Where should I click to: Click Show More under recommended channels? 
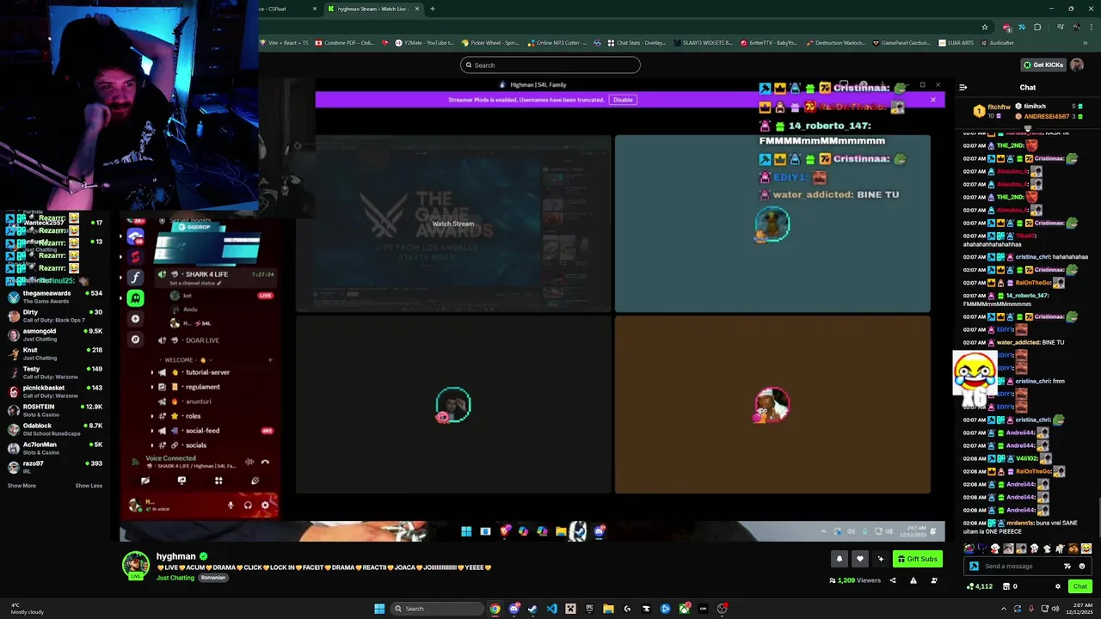pos(22,486)
